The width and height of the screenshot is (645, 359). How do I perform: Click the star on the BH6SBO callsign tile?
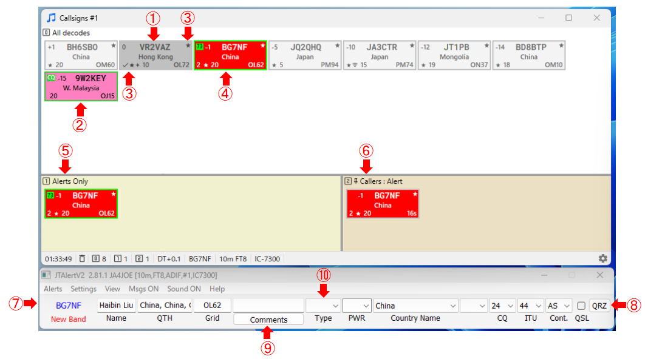click(113, 46)
